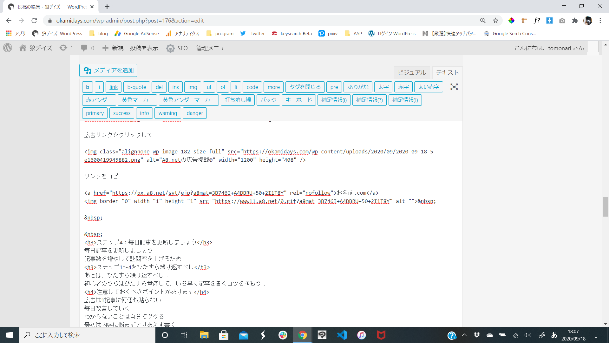Open the こんにちは、tomonari さん account menu
Image resolution: width=609 pixels, height=343 pixels.
click(x=549, y=48)
